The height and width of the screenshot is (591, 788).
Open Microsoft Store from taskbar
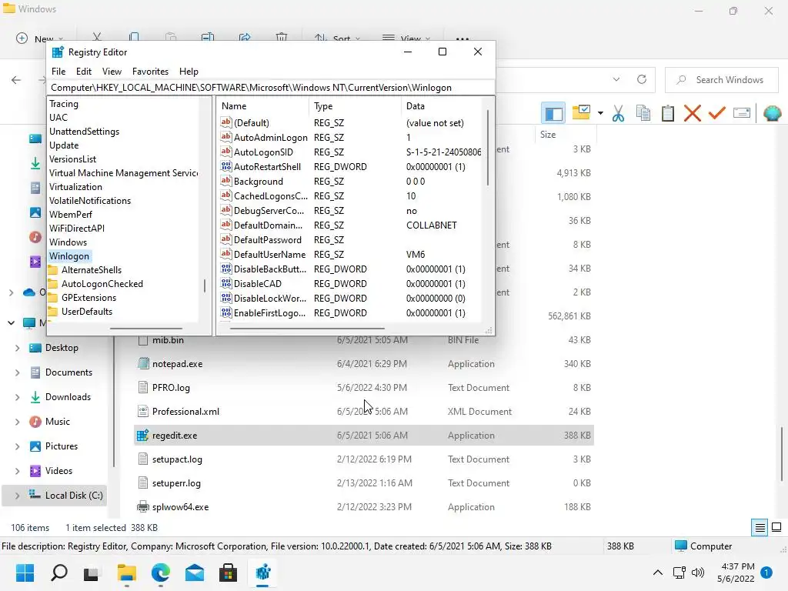pos(228,573)
